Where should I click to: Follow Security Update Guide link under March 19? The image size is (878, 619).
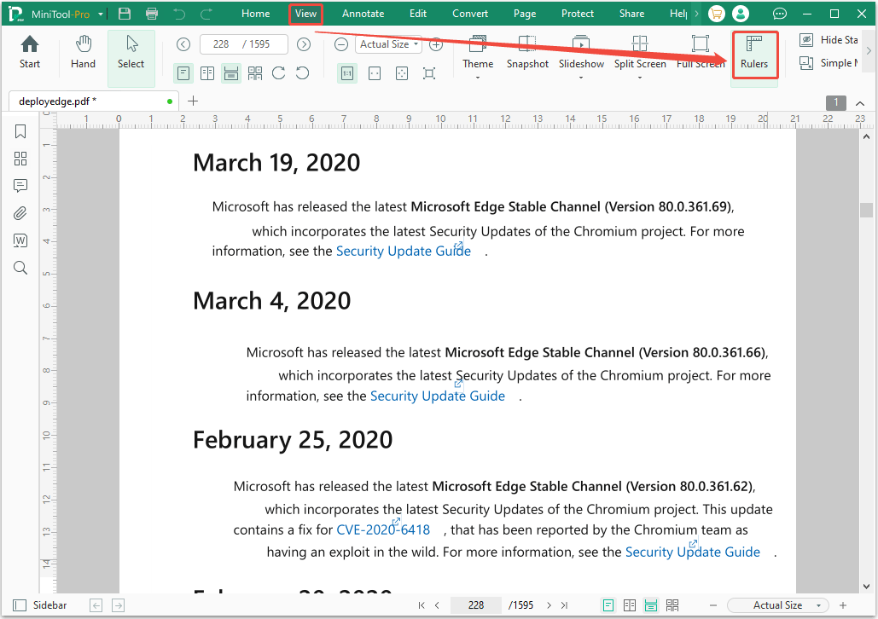click(403, 252)
